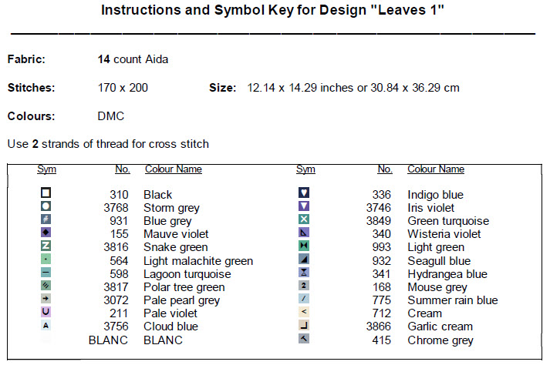Click the Colour Name header above Black
550x365 pixels.
pos(173,169)
